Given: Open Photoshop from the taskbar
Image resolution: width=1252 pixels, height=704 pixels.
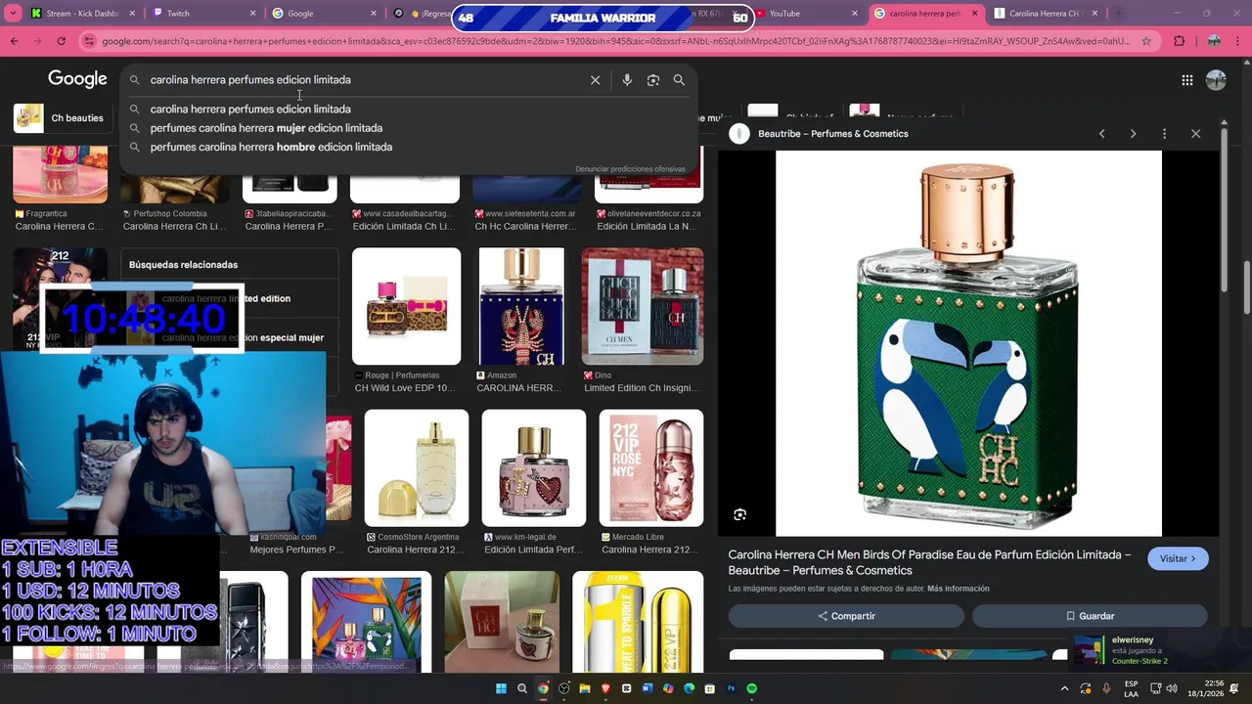Looking at the screenshot, I should coord(731,688).
